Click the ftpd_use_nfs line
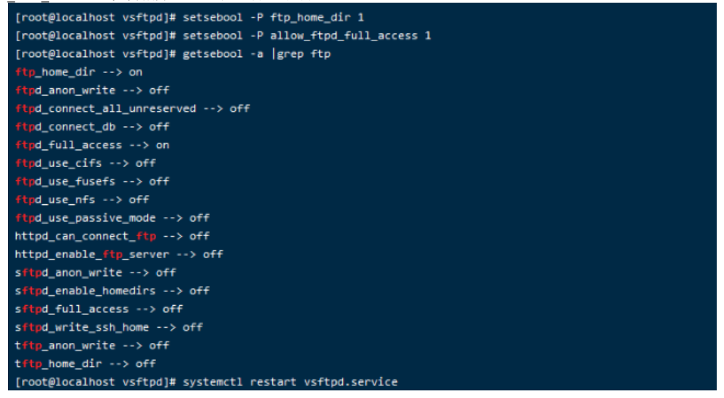This screenshot has width=724, height=398. (x=82, y=200)
